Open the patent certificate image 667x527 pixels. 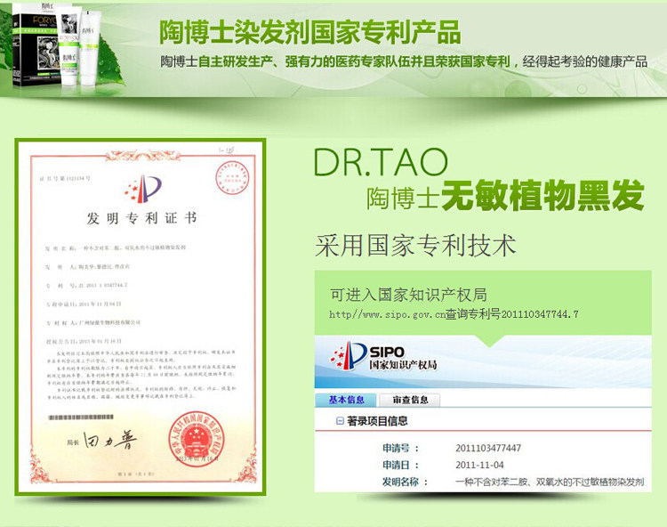tap(141, 317)
